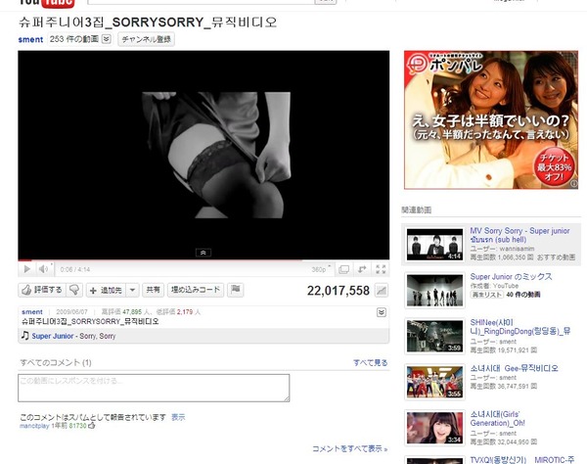Open the dropdown arrow beside 追加先
The height and width of the screenshot is (464, 587).
[132, 290]
